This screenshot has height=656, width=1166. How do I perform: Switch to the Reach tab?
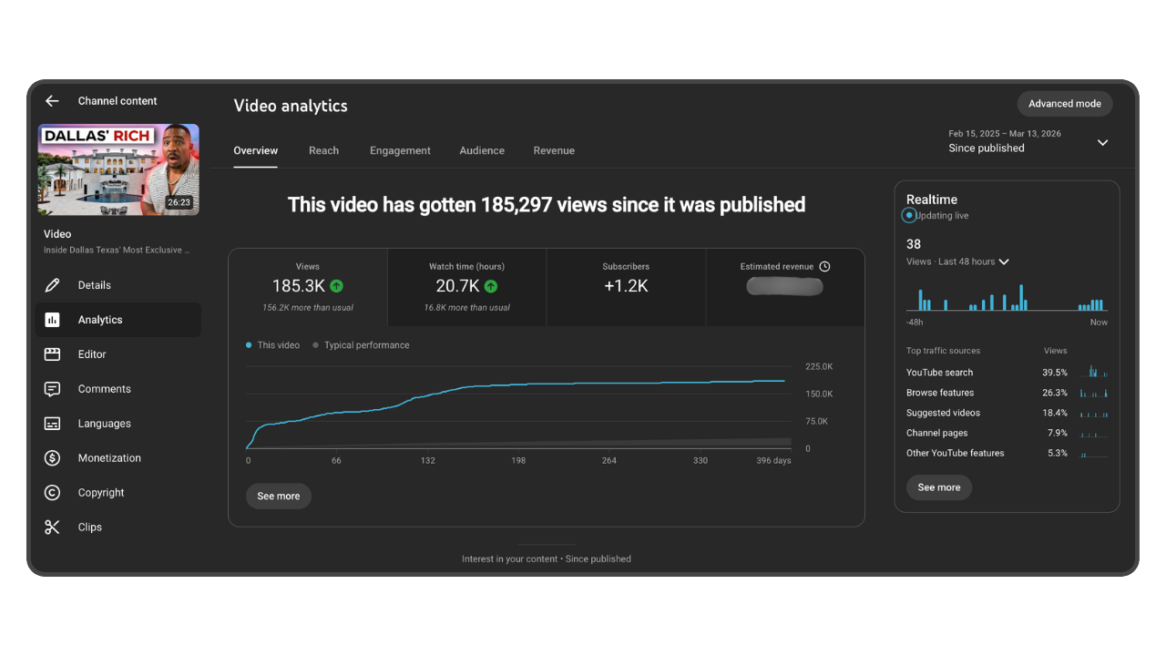(323, 150)
